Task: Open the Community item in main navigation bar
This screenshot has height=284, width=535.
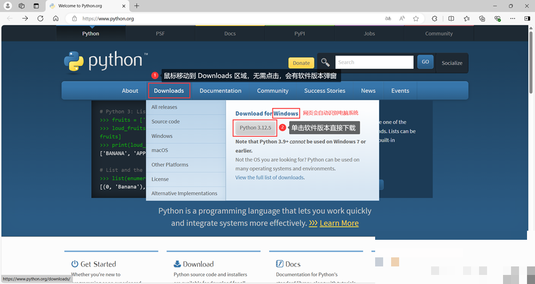Action: [273, 91]
